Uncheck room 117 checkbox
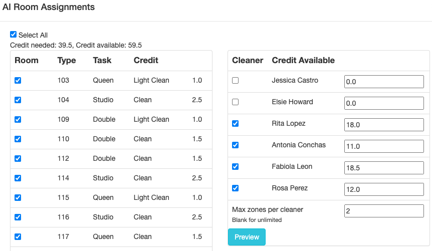432x251 pixels. pos(18,237)
